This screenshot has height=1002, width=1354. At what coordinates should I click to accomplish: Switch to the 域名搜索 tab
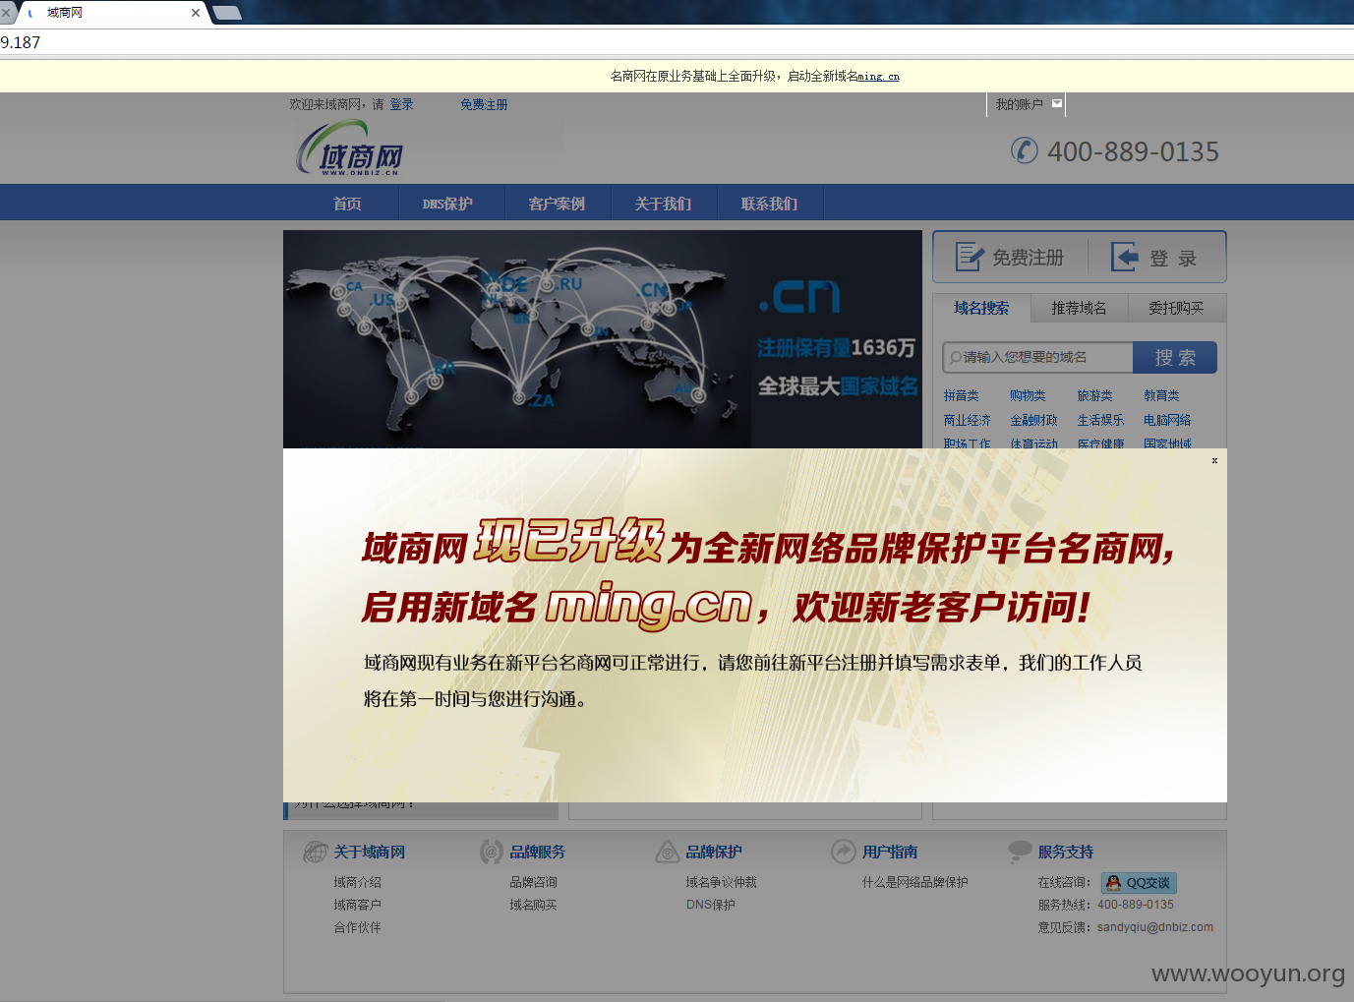(x=981, y=308)
